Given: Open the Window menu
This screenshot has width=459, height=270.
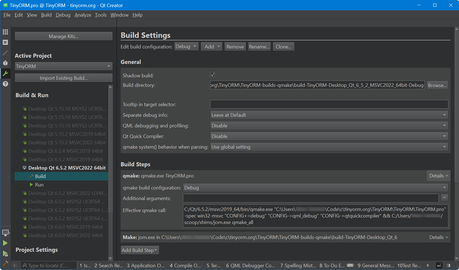Looking at the screenshot, I should coord(120,15).
